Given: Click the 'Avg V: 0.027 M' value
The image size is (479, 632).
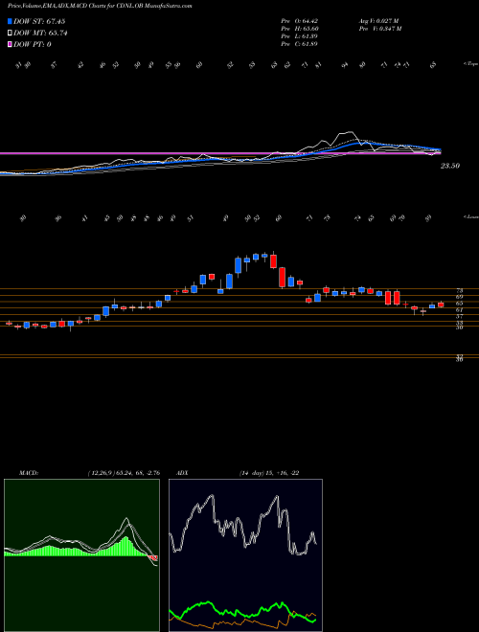Looking at the screenshot, I should tap(378, 20).
